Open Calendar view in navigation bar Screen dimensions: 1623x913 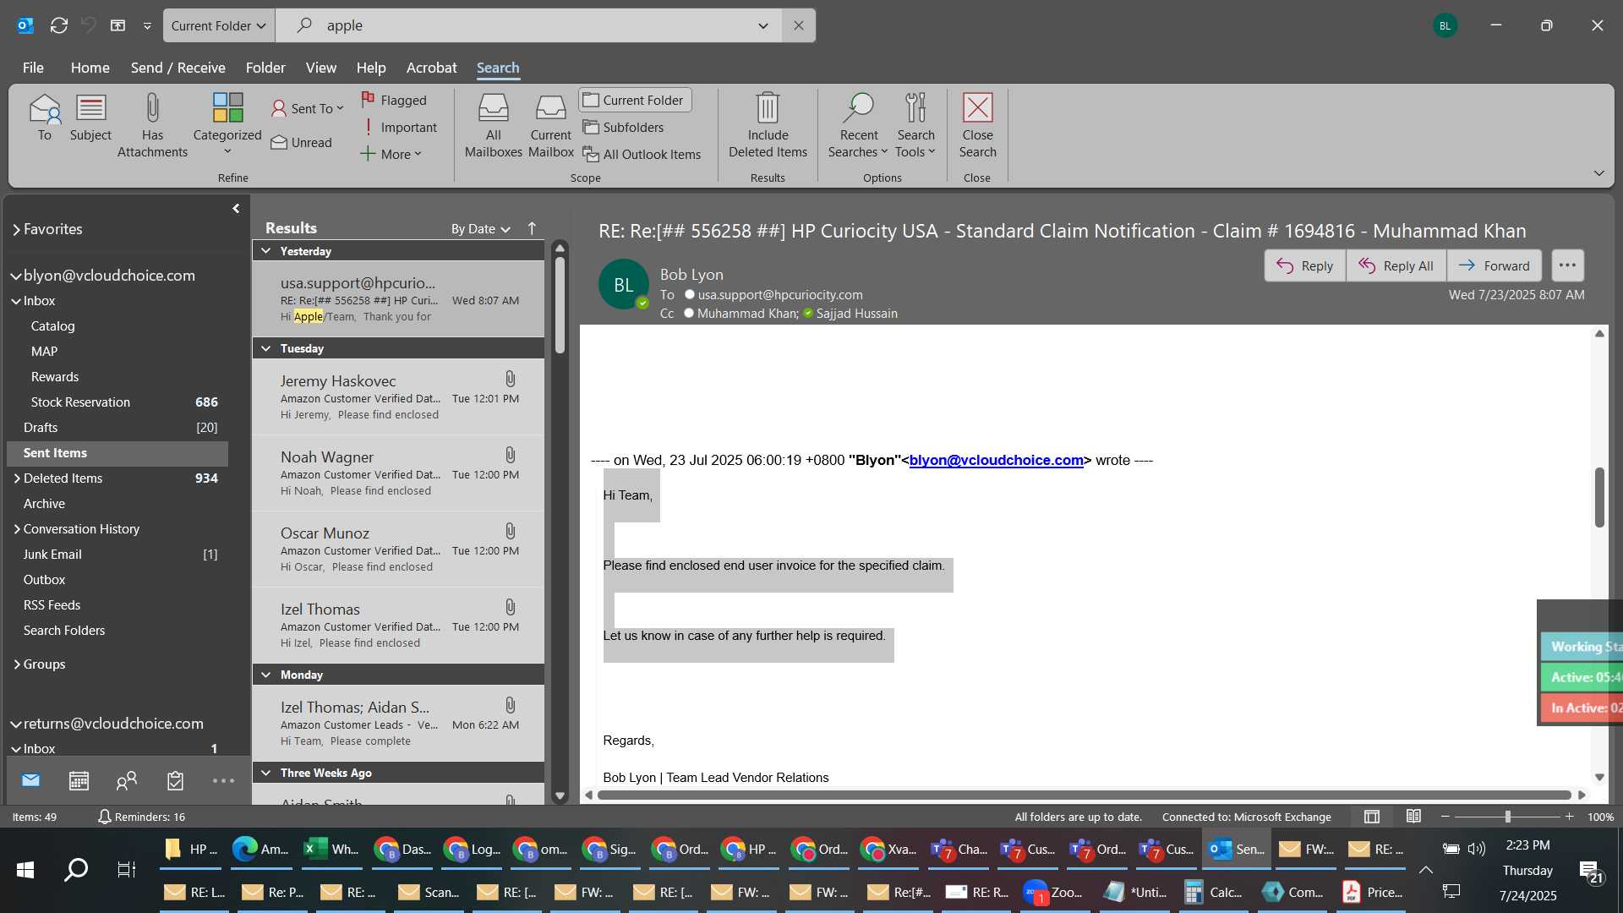point(79,780)
